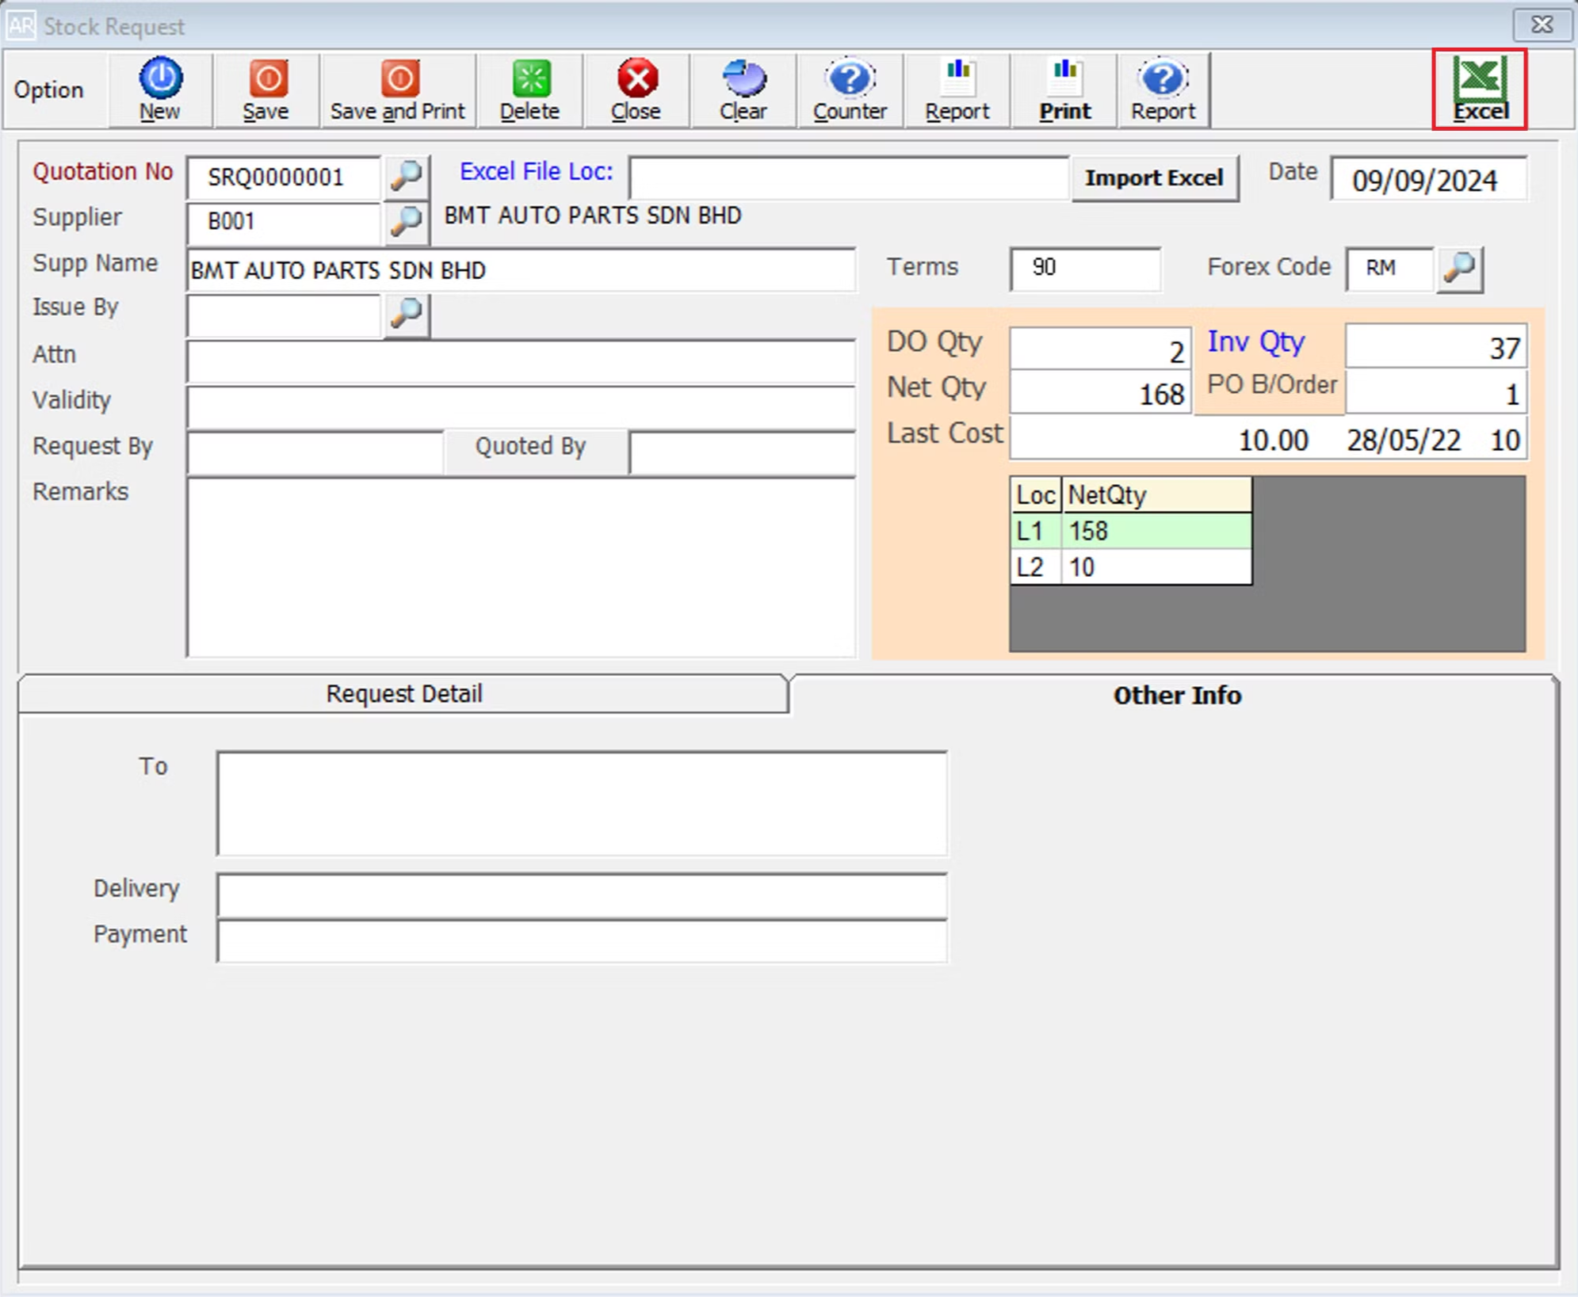Click the PO B/Order value field
Screen dimensions: 1578x1297
pyautogui.click(x=1435, y=393)
